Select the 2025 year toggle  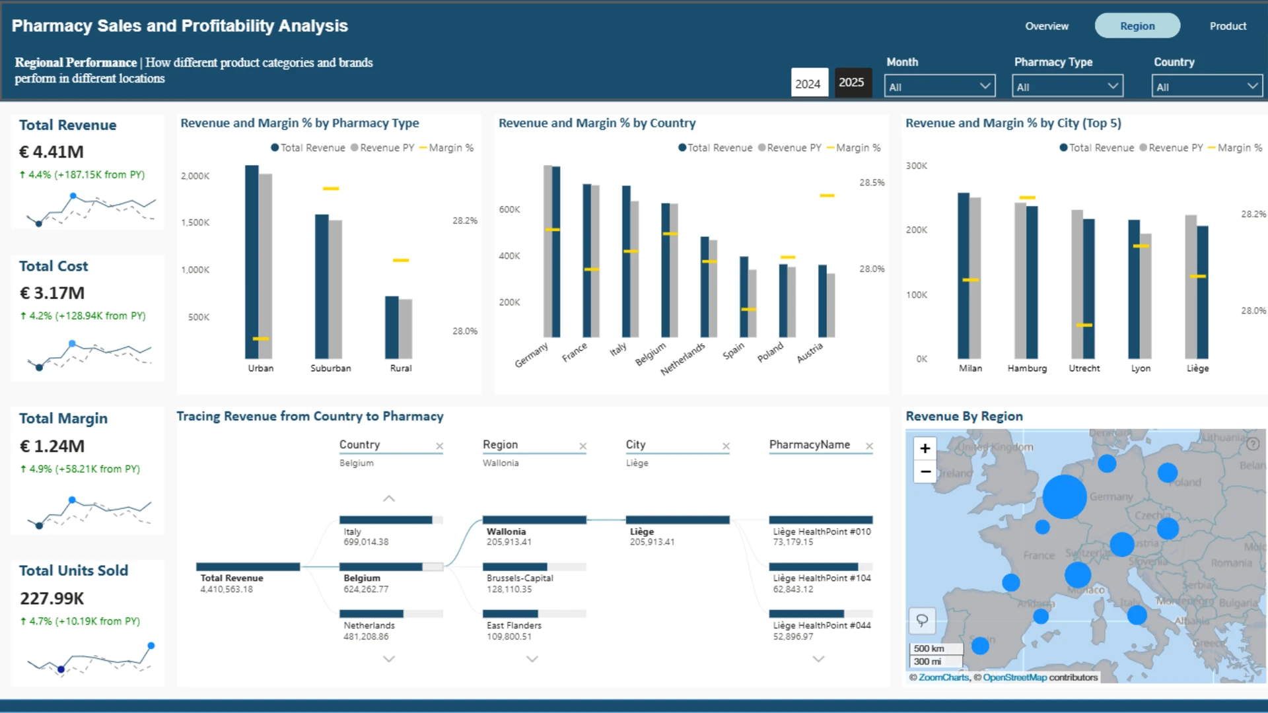pos(852,83)
